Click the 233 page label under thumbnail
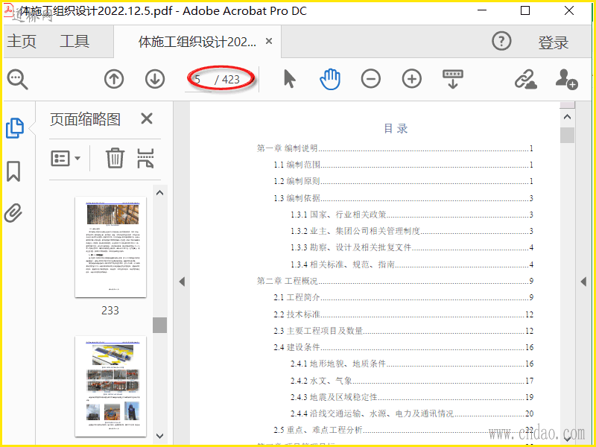This screenshot has width=596, height=447. coord(110,311)
